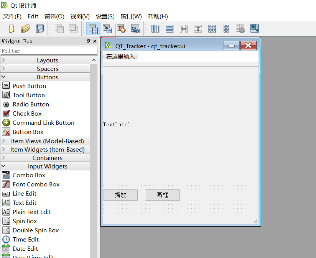The width and height of the screenshot is (316, 258).
Task: Expand Item Views (Model-Based) category
Action: point(45,141)
